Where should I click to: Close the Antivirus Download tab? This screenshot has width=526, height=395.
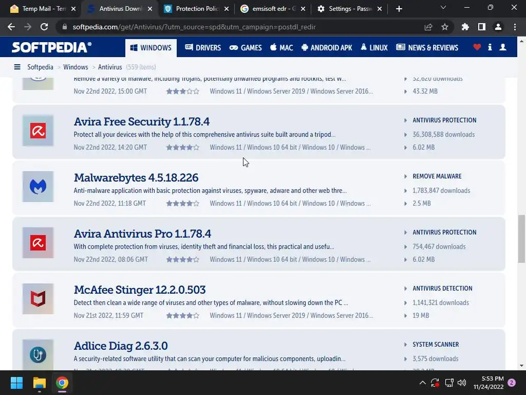[x=150, y=9]
